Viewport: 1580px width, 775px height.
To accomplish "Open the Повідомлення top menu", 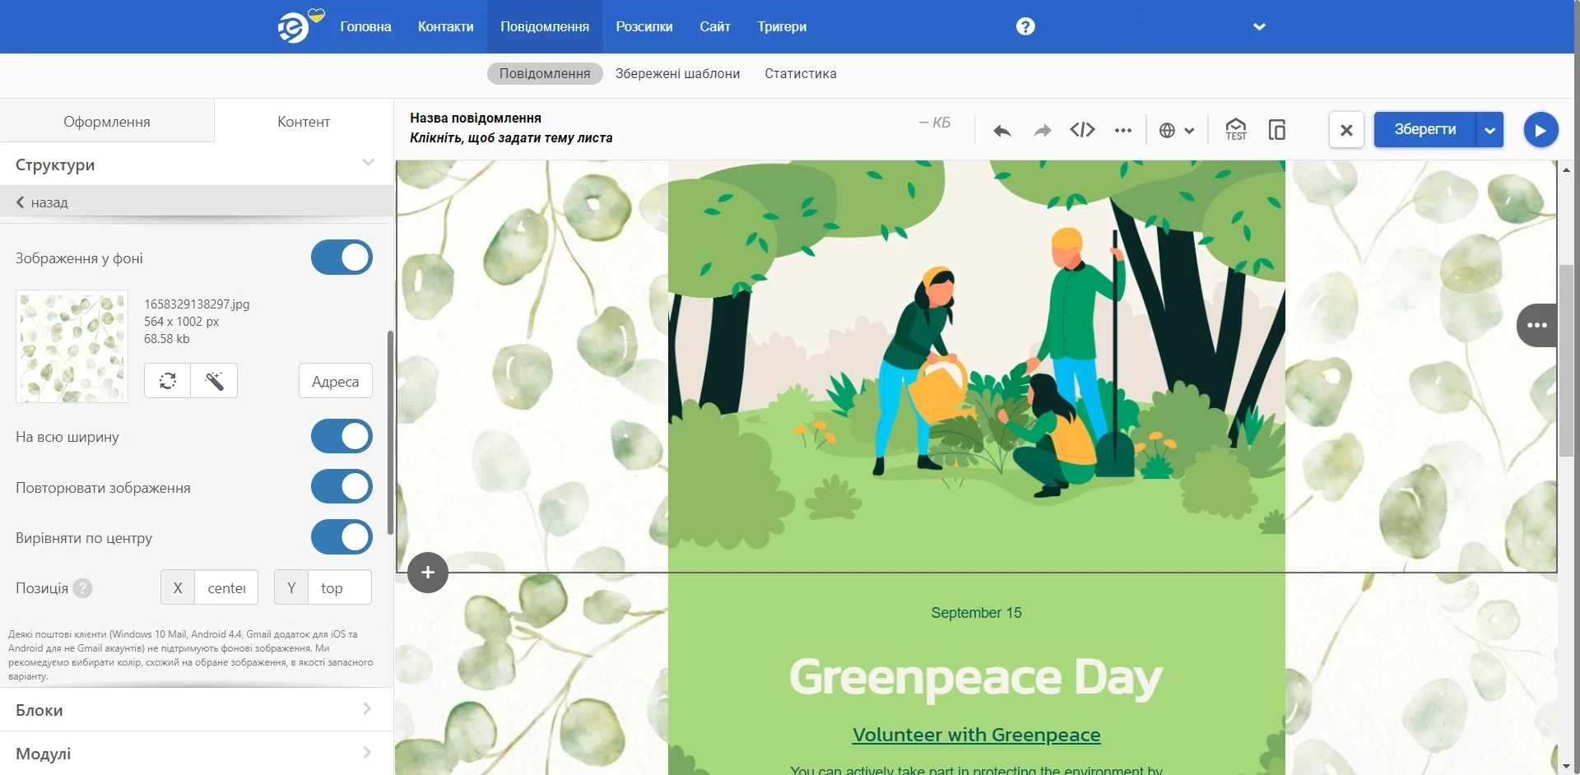I will [545, 26].
